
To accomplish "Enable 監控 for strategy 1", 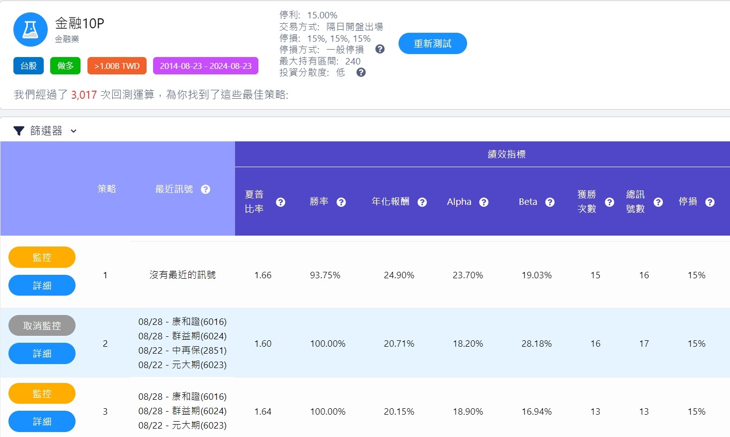I will coord(42,257).
